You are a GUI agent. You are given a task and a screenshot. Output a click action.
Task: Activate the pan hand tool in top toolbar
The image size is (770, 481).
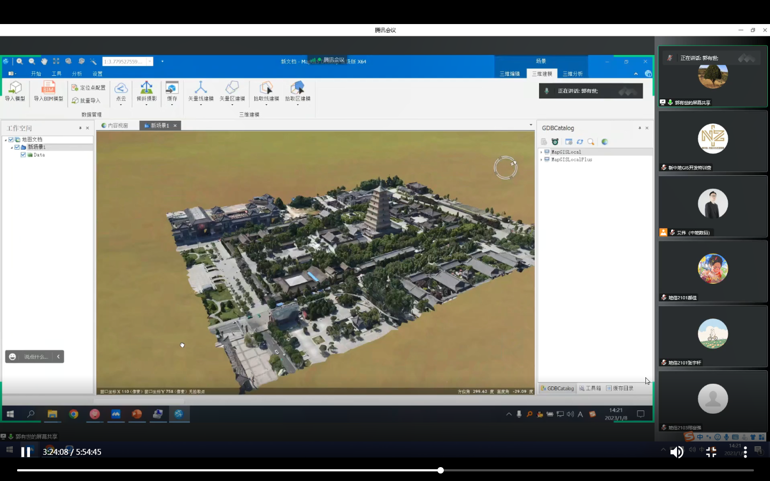click(44, 61)
